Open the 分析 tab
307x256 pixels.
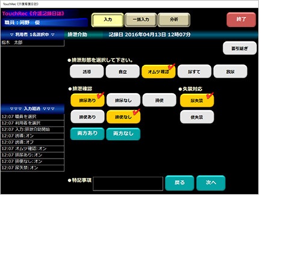pos(174,20)
